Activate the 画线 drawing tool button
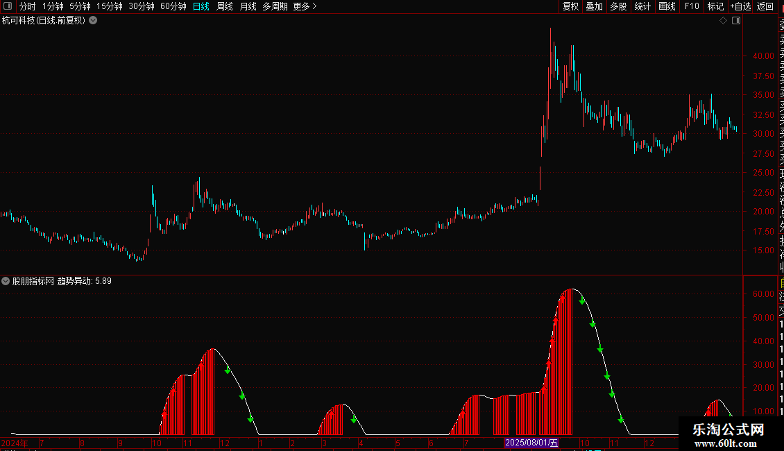The height and width of the screenshot is (451, 784). click(667, 6)
